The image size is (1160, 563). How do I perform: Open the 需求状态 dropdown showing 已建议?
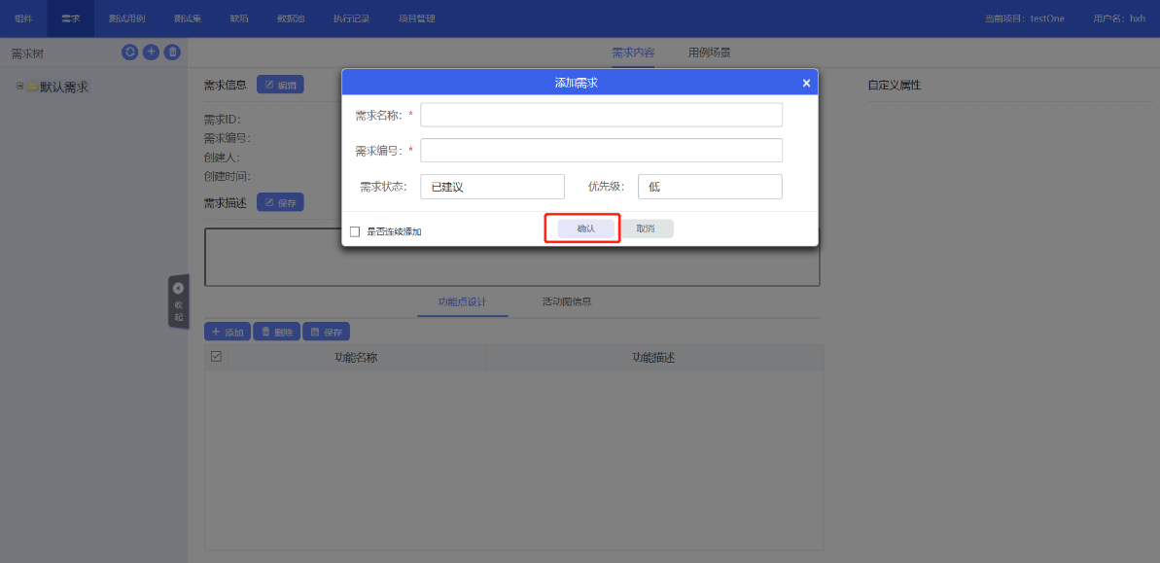[492, 187]
